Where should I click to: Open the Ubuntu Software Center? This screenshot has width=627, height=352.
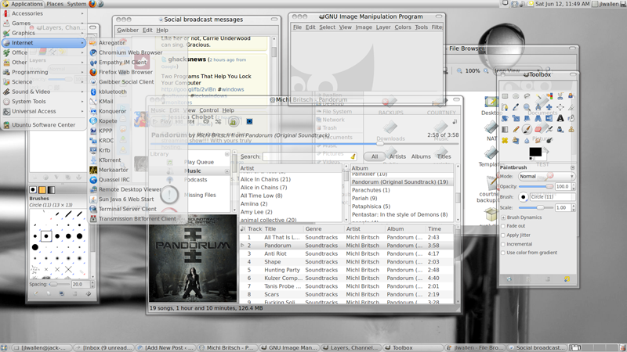43,124
